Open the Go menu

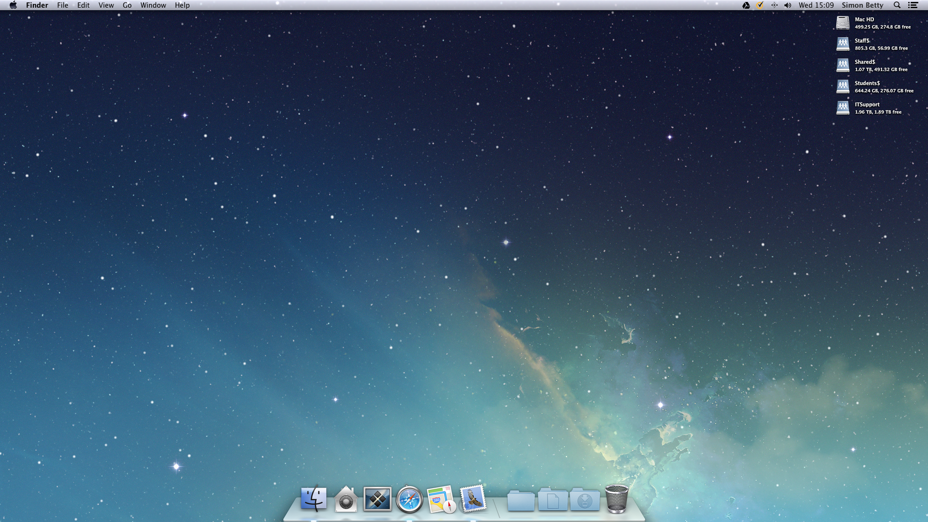pos(127,5)
